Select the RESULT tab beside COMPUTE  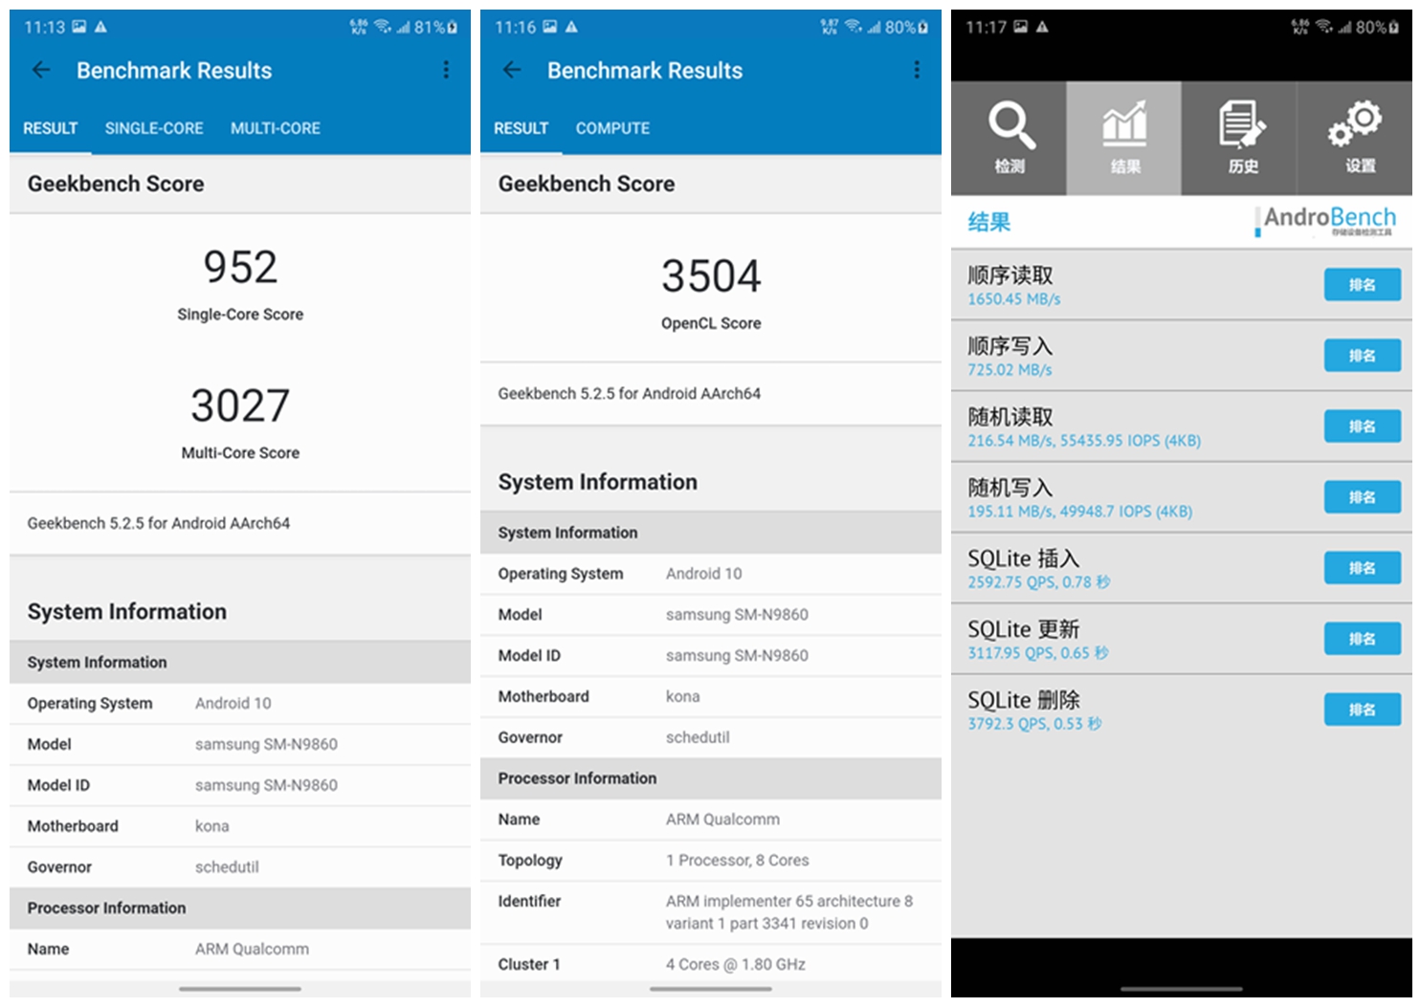pos(521,128)
